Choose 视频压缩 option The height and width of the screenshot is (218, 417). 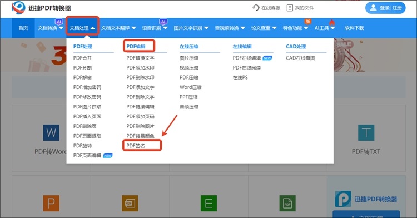[189, 68]
